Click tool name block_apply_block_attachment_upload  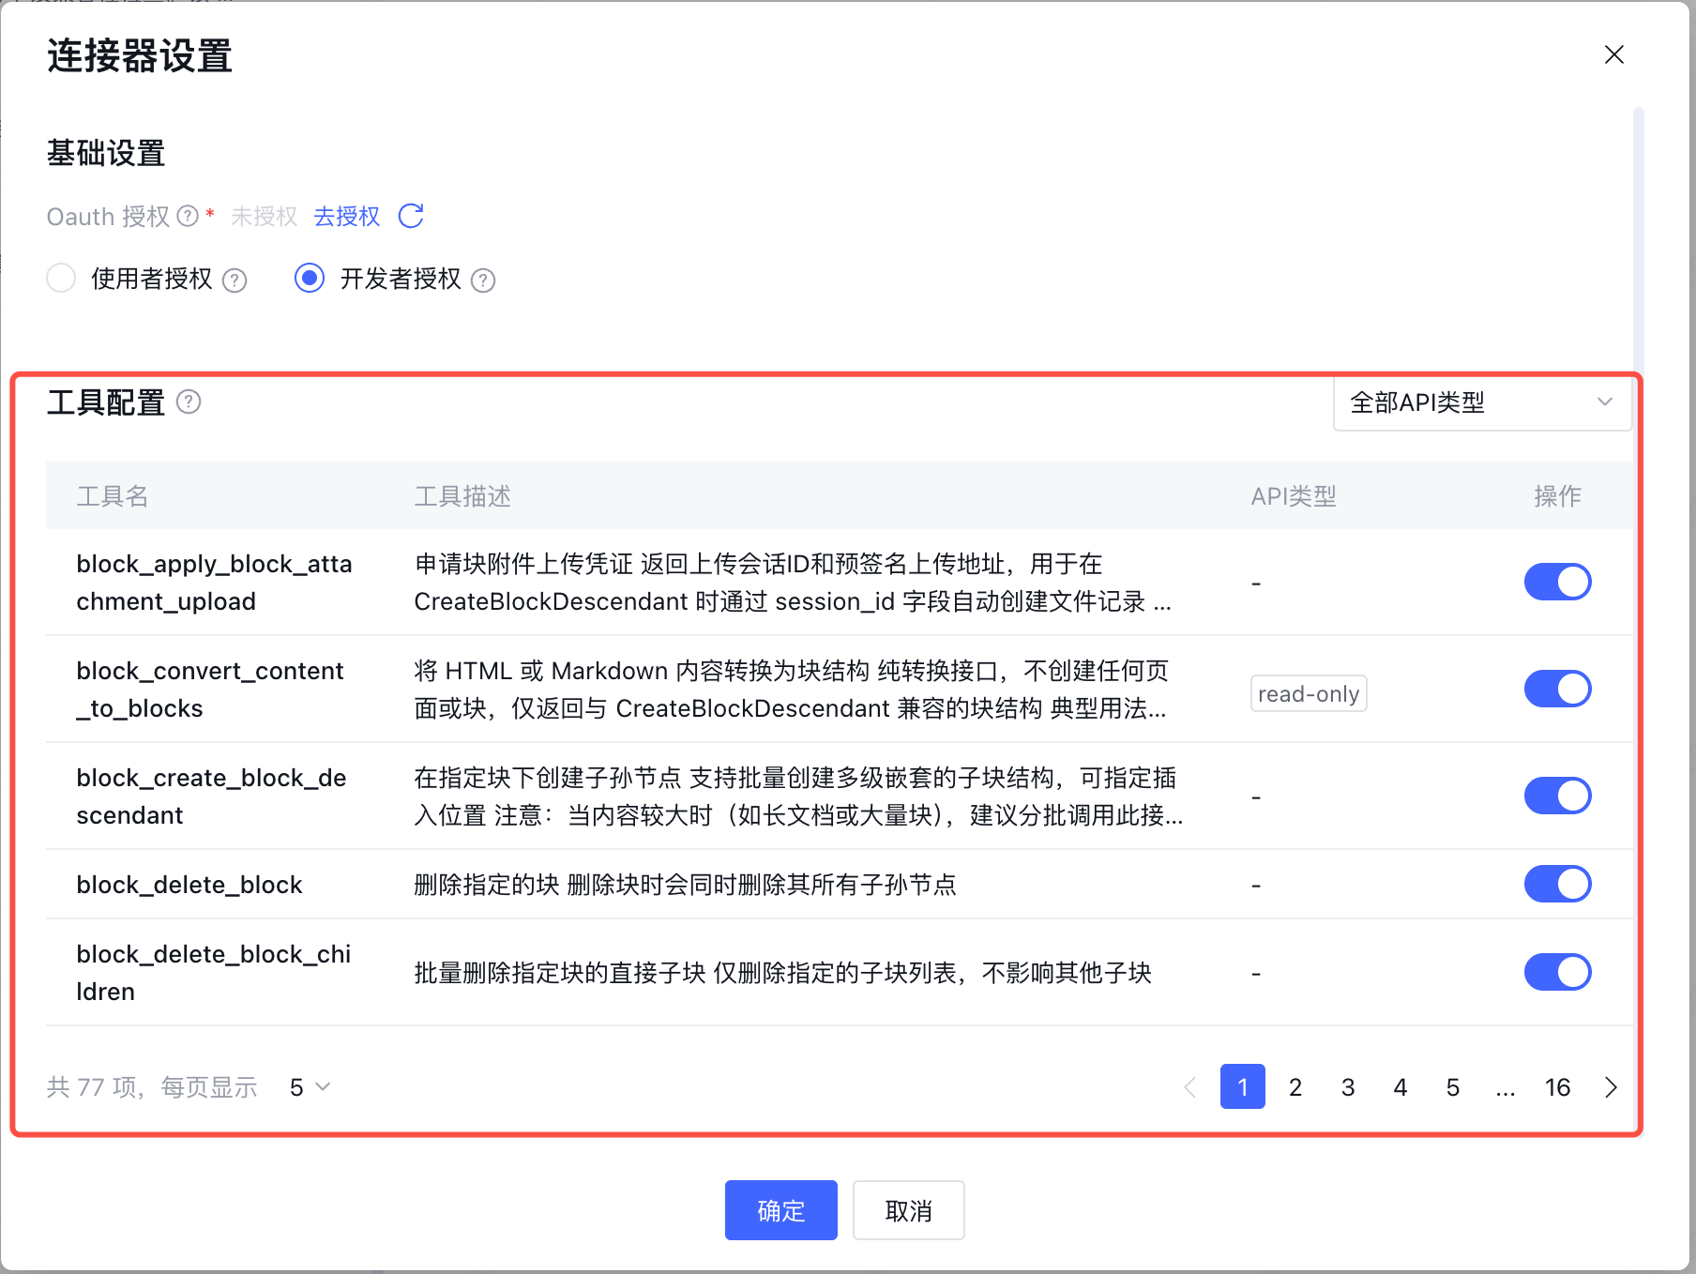(214, 582)
